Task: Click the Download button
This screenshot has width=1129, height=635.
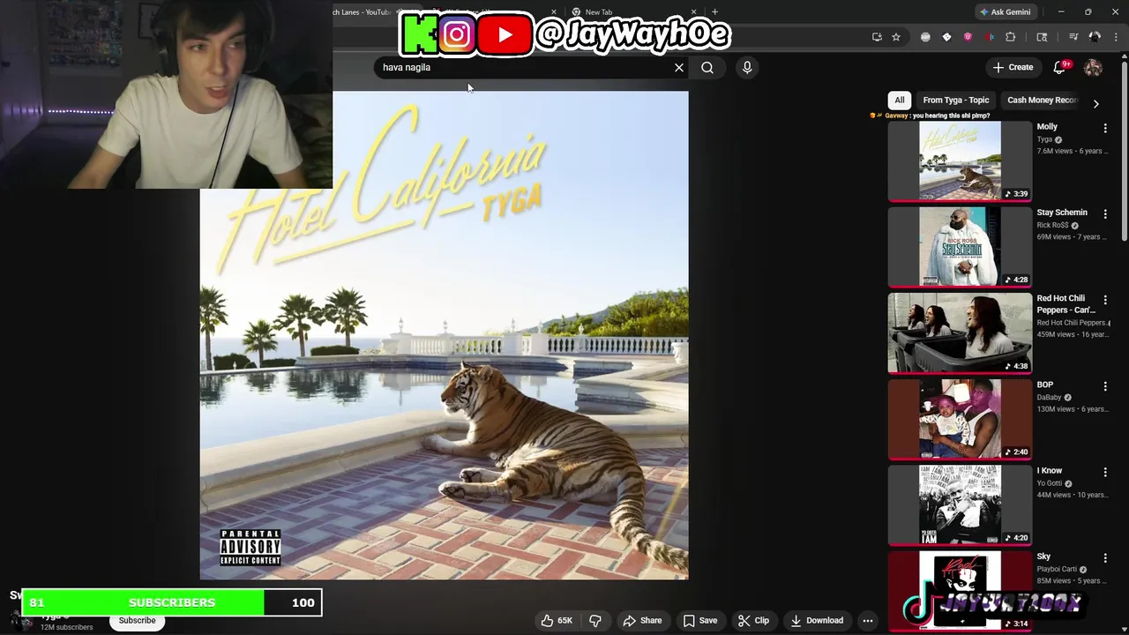Action: point(817,620)
